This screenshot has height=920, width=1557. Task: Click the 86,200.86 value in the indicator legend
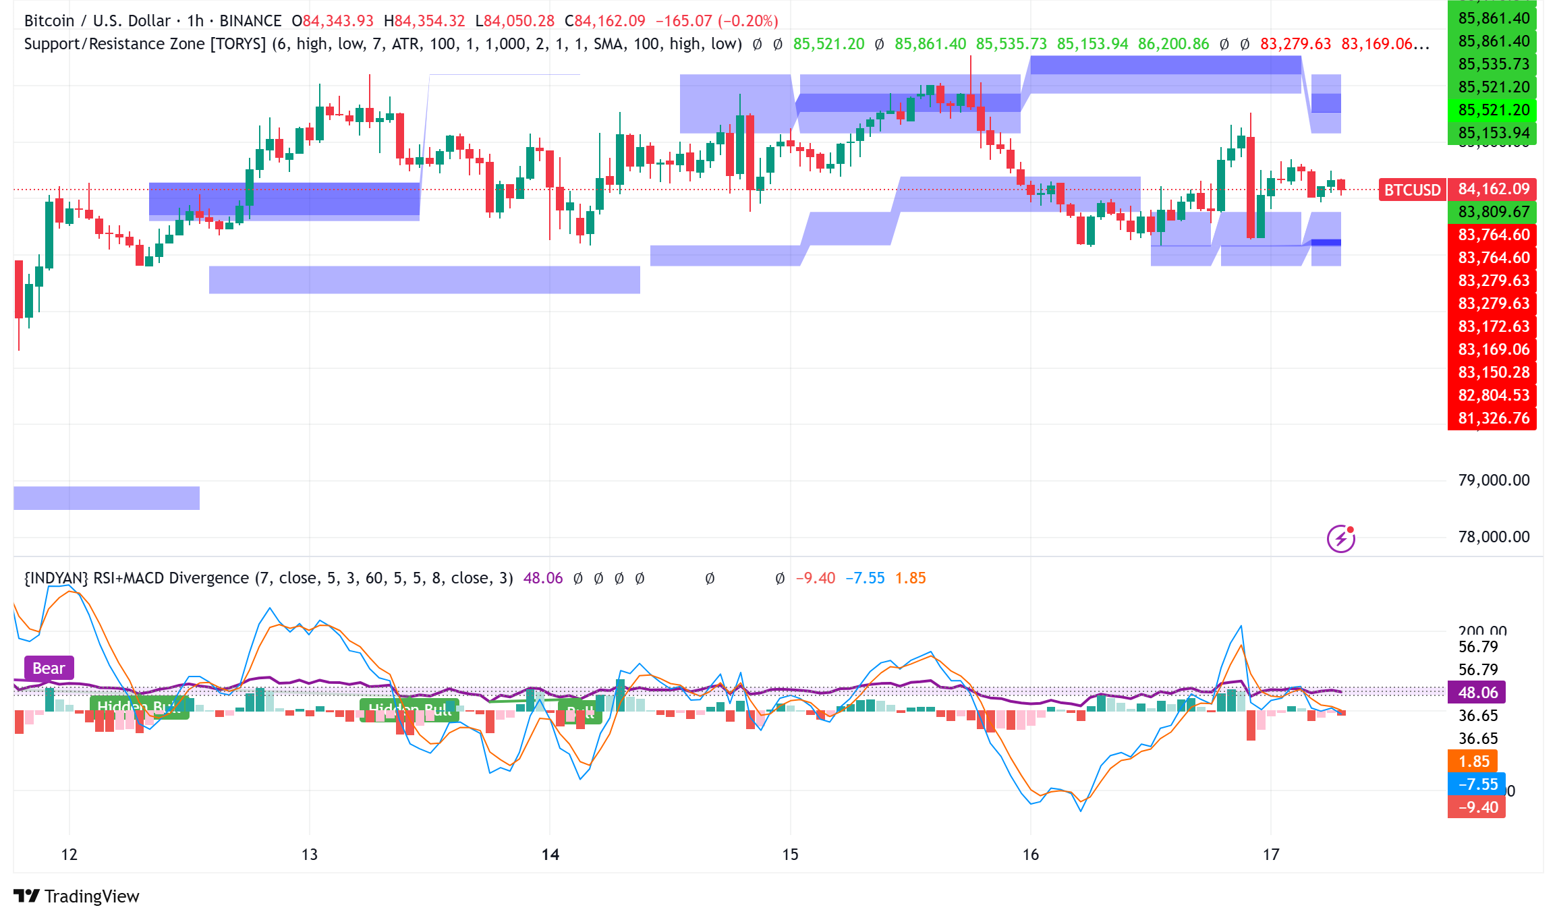click(x=1174, y=44)
